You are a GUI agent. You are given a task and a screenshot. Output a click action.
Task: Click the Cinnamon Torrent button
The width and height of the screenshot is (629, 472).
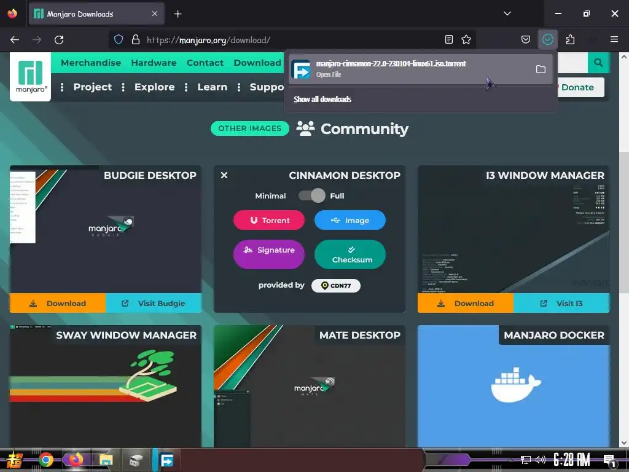(x=269, y=220)
